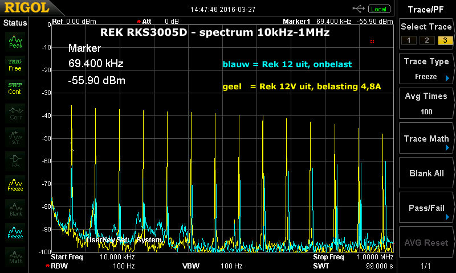Click the Avg Times 100 softkey
The width and height of the screenshot is (456, 273).
point(426,104)
